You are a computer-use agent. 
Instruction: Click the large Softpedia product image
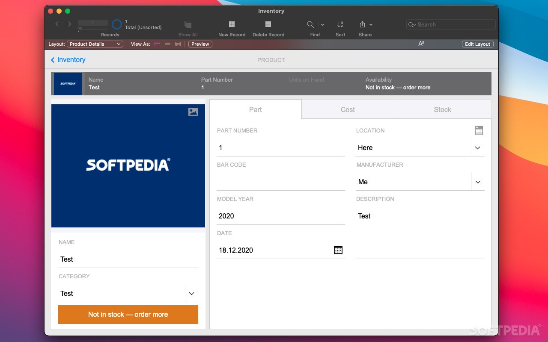point(128,166)
